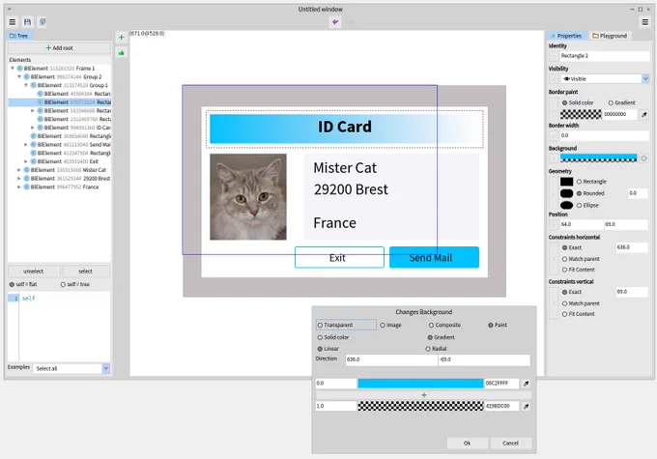Pick color with eyedropper for the 1.0 stop
Screen dimensions: 657x459
pyautogui.click(x=527, y=406)
